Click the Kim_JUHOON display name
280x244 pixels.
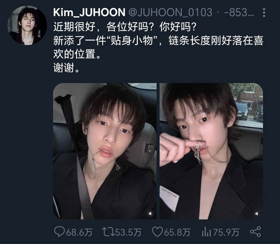point(89,13)
